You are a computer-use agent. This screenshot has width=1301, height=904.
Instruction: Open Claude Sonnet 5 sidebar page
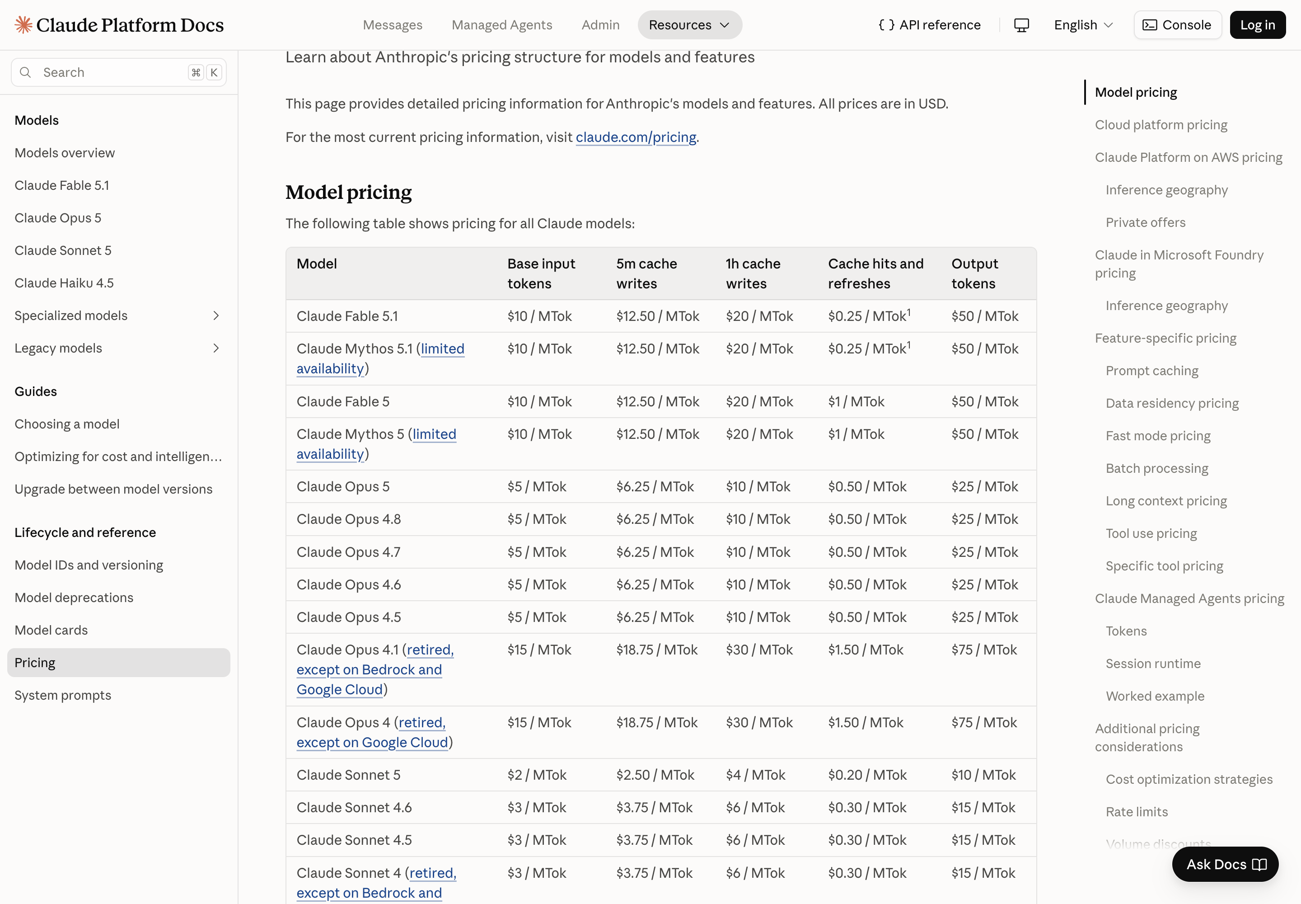point(63,250)
